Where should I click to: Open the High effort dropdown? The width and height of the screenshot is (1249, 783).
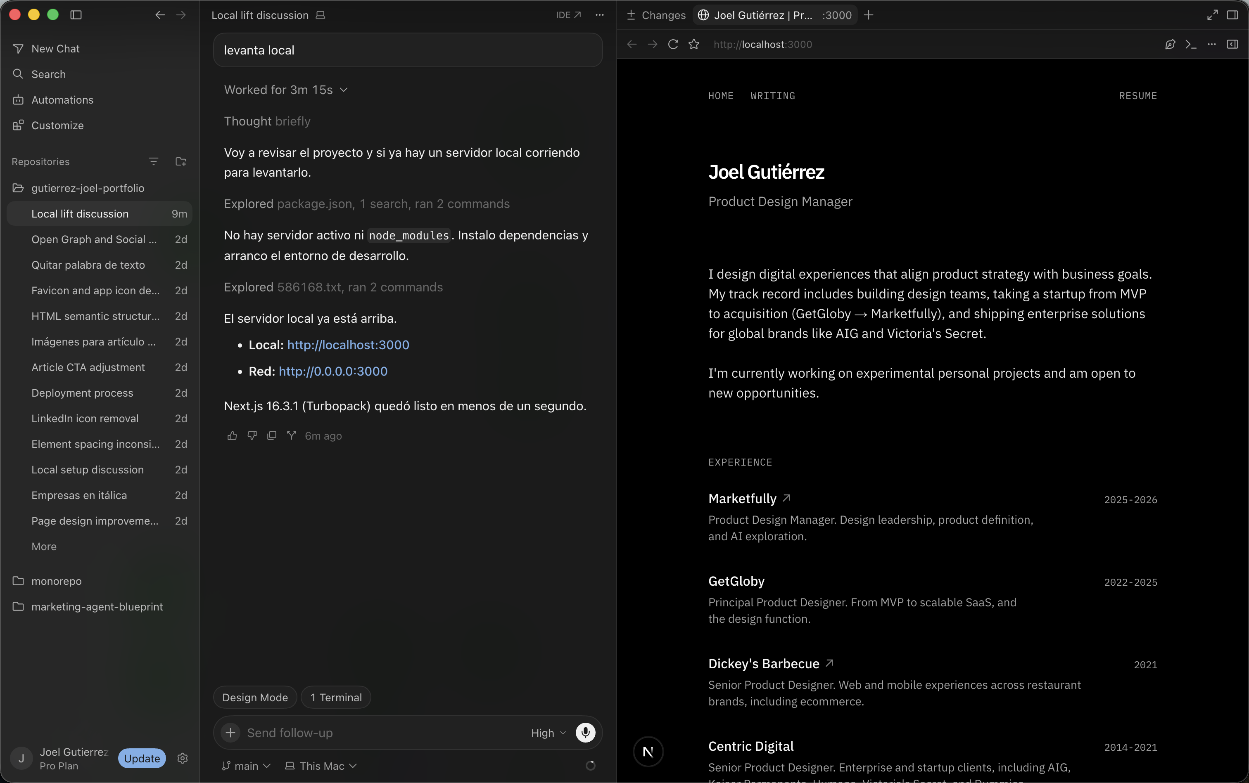click(x=548, y=733)
